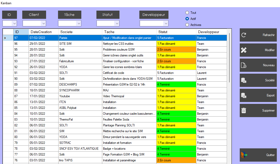The width and height of the screenshot is (280, 164).
Task: Click the Fabriculture society cell
Action: tap(80, 61)
